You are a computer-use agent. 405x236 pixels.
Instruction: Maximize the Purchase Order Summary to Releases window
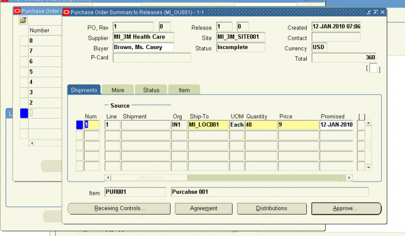tap(376, 12)
